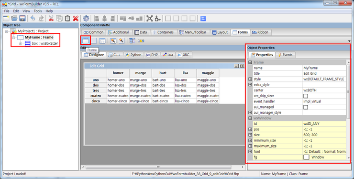Click the Open project folder icon

tap(14, 19)
